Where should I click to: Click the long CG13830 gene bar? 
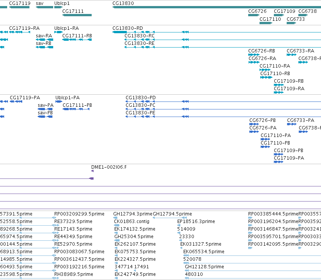pyautogui.click(x=217, y=7)
